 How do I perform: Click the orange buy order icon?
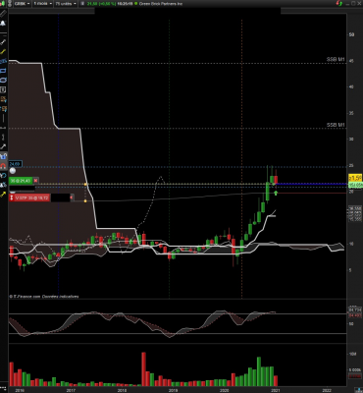[3, 99]
